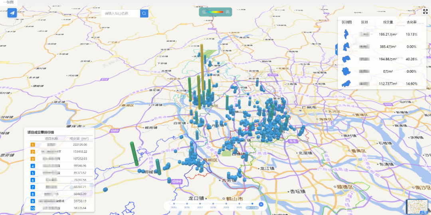Toggle fullscreen mode icon
Screen dimensions: 431x215
[425, 12]
